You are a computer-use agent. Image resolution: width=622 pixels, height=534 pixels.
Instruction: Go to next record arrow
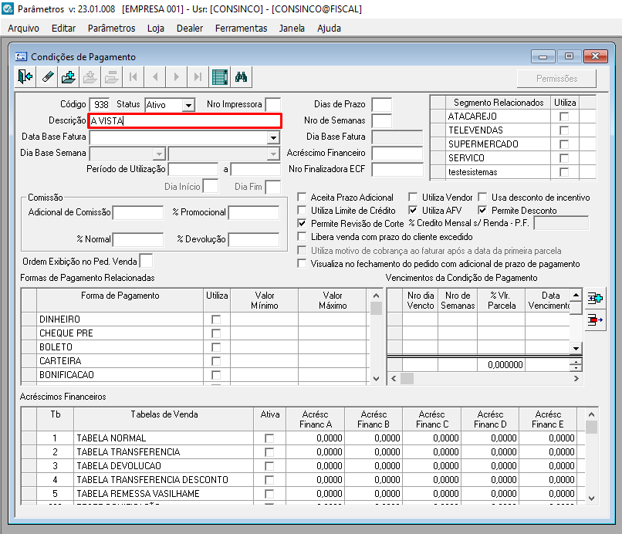coord(177,76)
